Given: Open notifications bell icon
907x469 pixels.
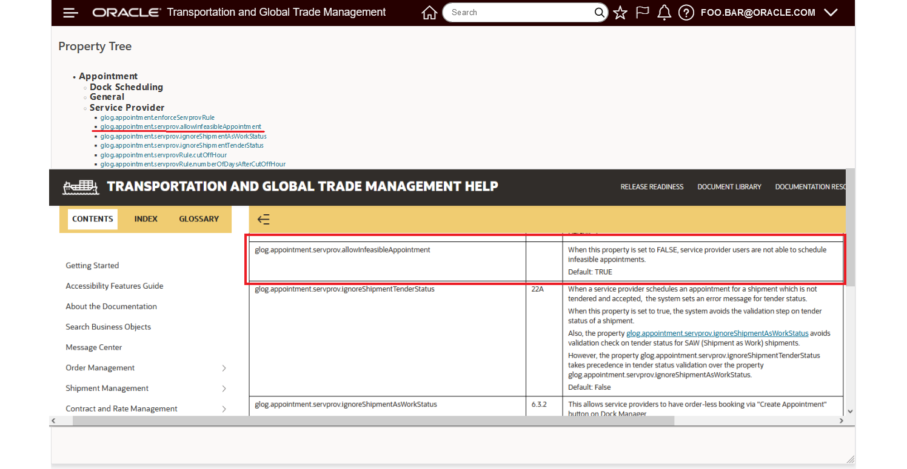Looking at the screenshot, I should [664, 13].
